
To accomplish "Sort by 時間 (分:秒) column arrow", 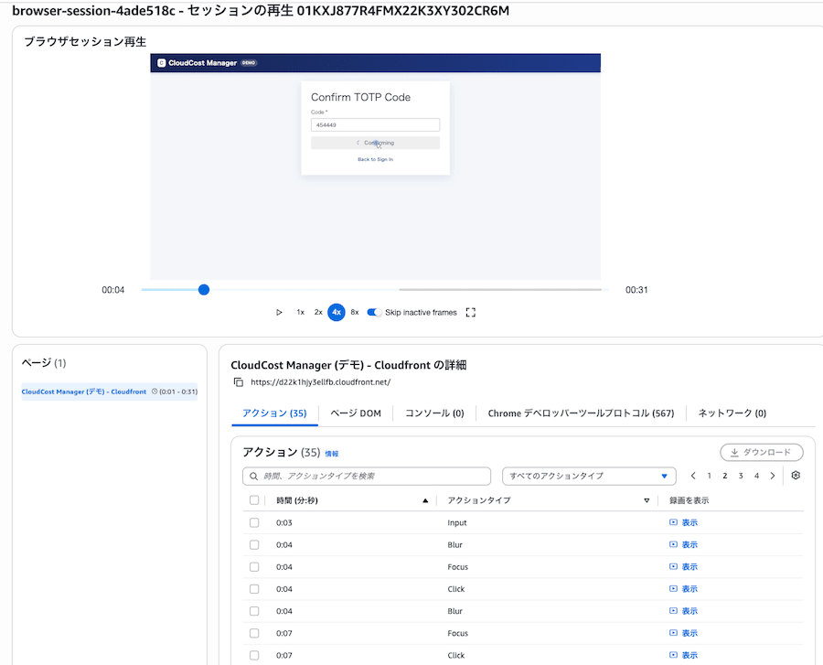I will (425, 500).
